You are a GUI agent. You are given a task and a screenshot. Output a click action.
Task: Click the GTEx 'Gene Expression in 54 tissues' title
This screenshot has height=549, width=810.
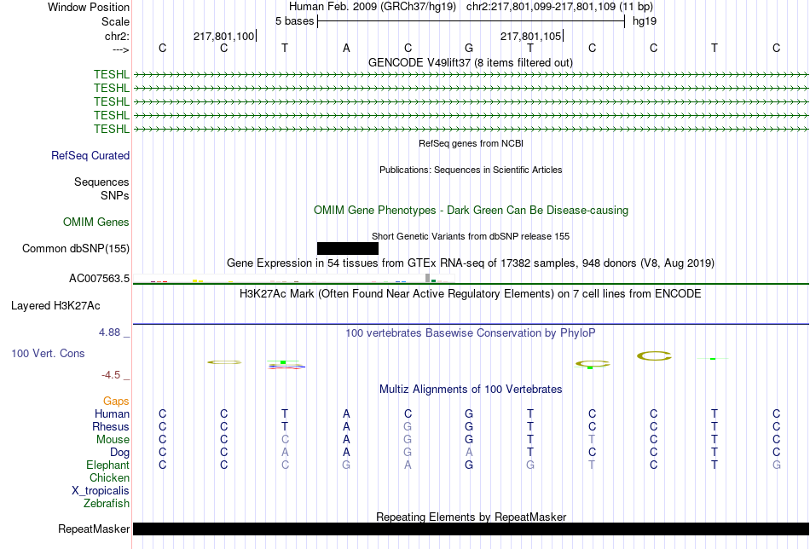pyautogui.click(x=471, y=263)
